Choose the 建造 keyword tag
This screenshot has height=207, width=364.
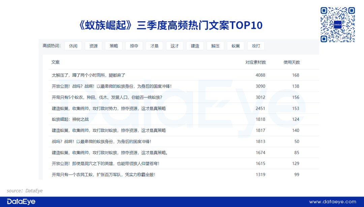click(x=195, y=46)
